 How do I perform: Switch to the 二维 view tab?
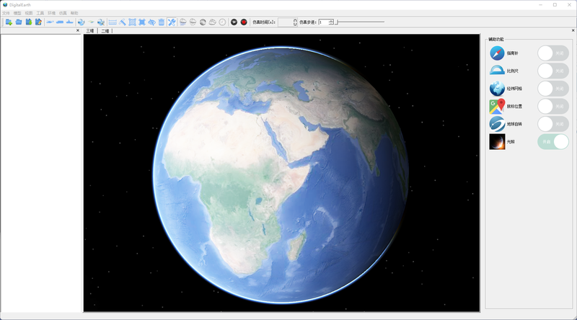(105, 31)
